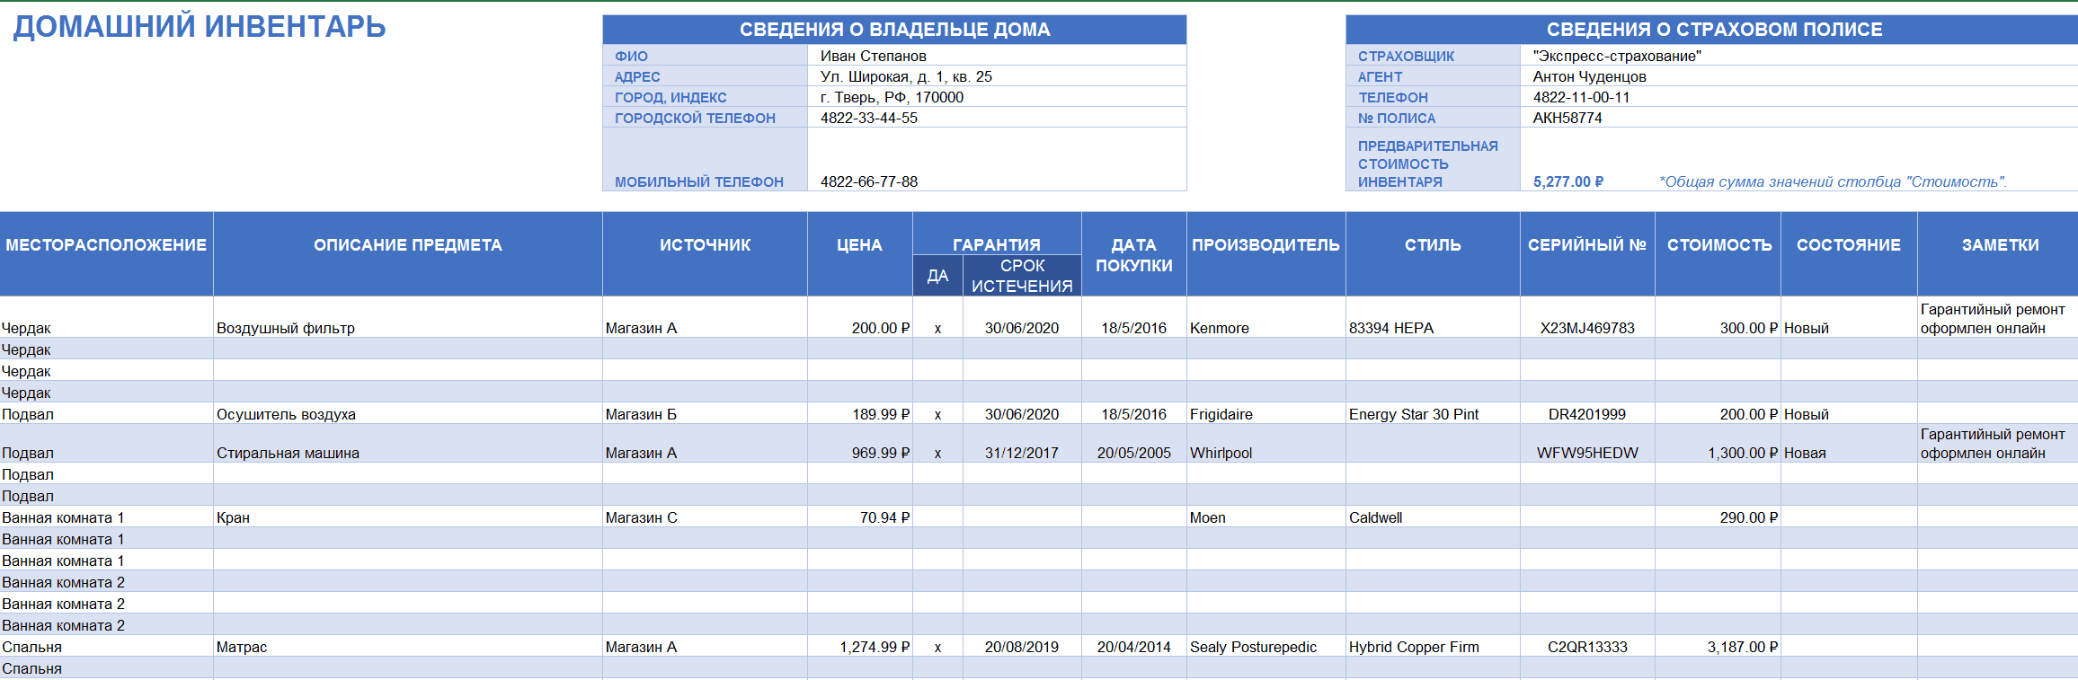Select the source cell "Магазин Б"

pos(705,414)
